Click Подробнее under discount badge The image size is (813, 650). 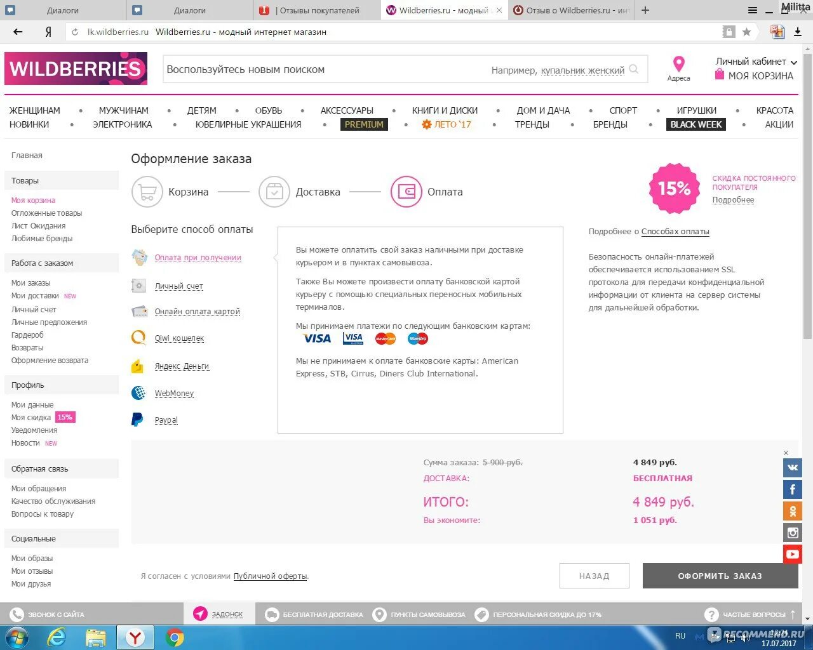coord(733,200)
